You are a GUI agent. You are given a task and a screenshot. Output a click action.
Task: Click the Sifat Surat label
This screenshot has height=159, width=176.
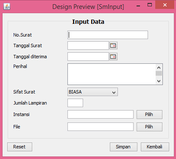click(x=24, y=92)
